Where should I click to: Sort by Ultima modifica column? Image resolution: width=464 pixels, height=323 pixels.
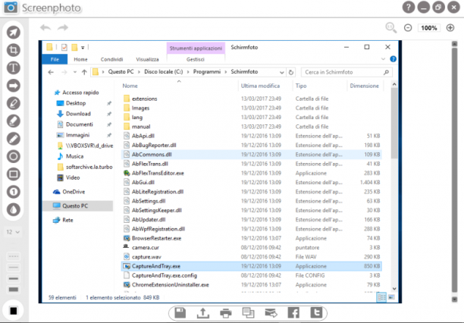pos(260,86)
